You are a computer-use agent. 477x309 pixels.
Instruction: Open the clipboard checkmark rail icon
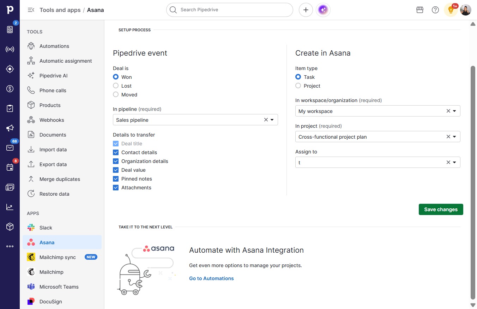pyautogui.click(x=10, y=108)
